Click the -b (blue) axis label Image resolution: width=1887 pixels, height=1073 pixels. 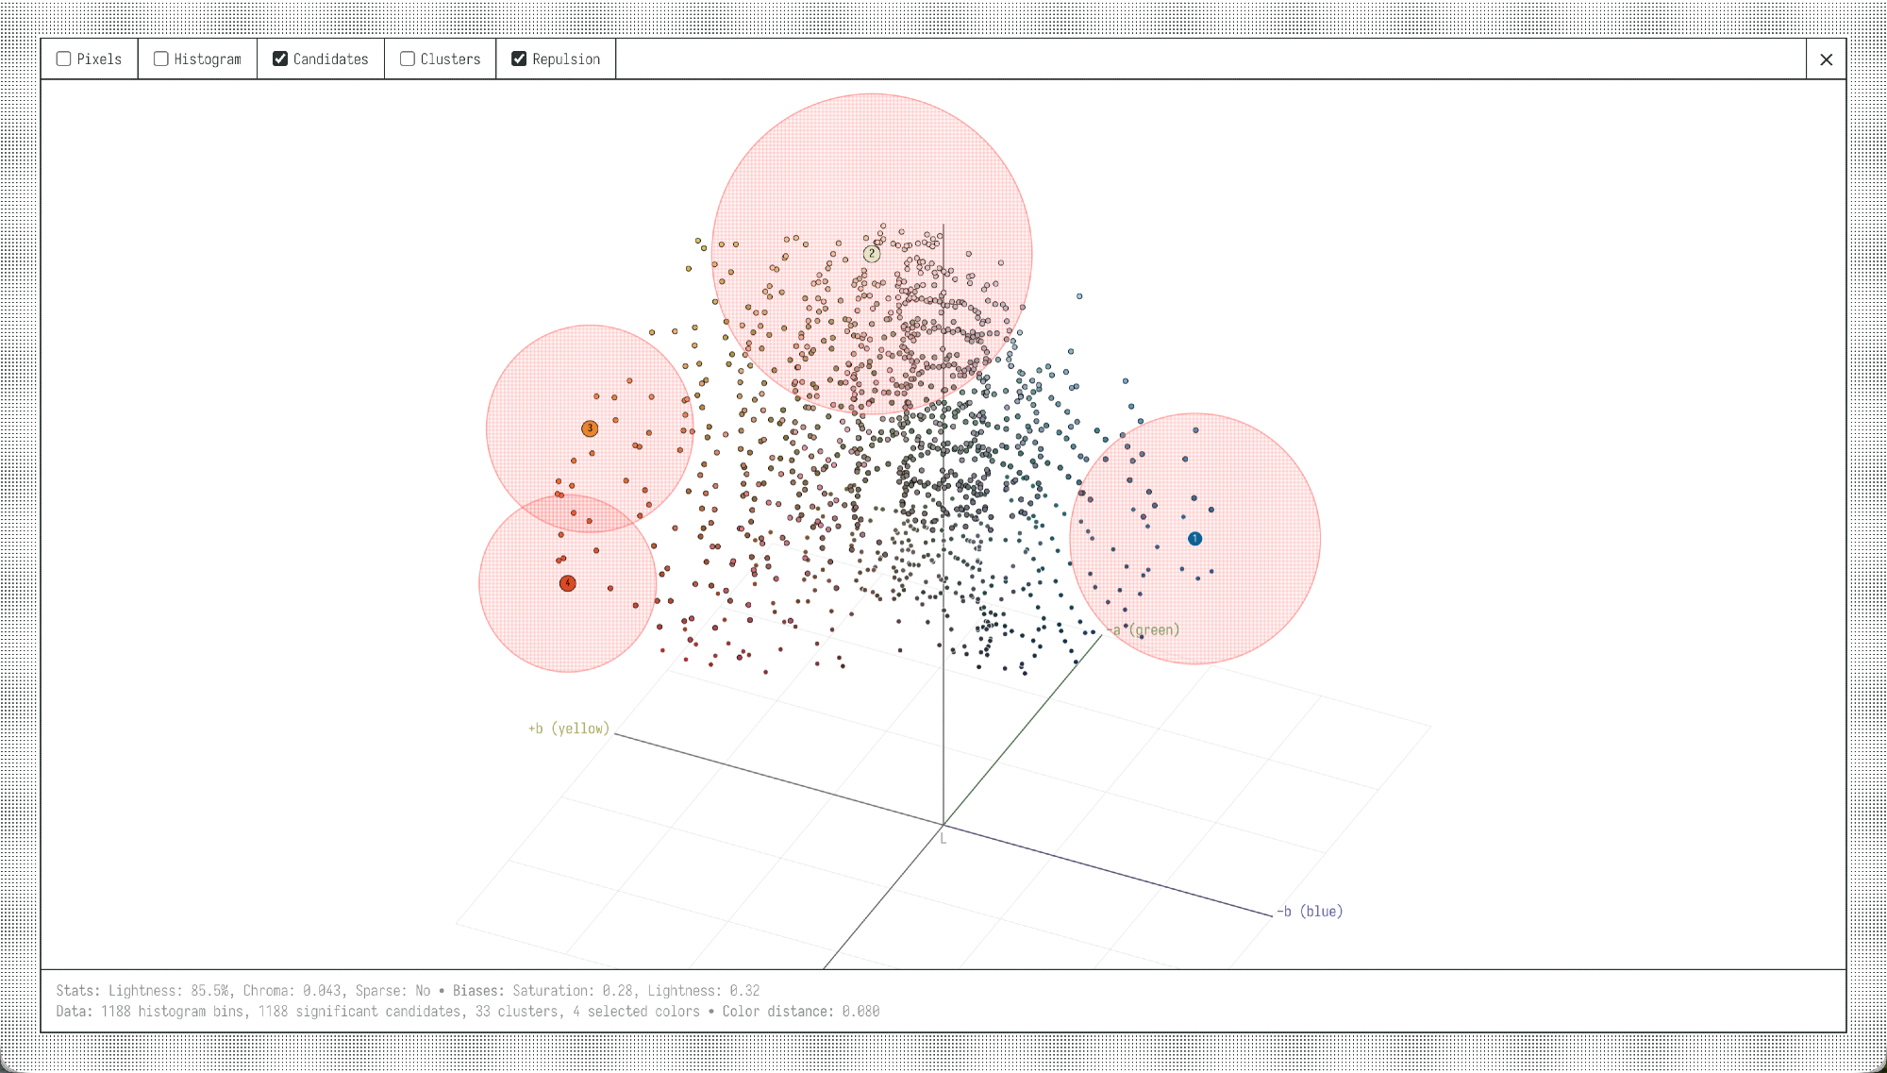[x=1310, y=912]
